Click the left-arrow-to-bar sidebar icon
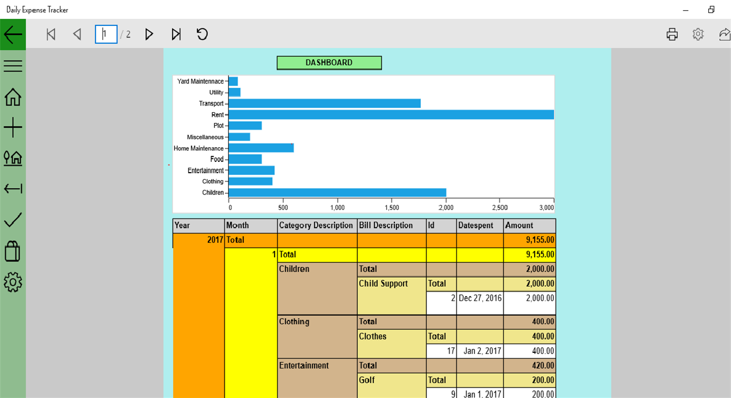Viewport: 731px width, 398px height. (13, 189)
